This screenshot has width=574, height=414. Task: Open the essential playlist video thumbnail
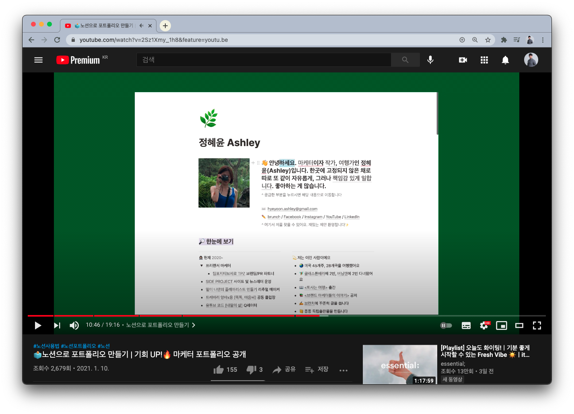click(400, 365)
